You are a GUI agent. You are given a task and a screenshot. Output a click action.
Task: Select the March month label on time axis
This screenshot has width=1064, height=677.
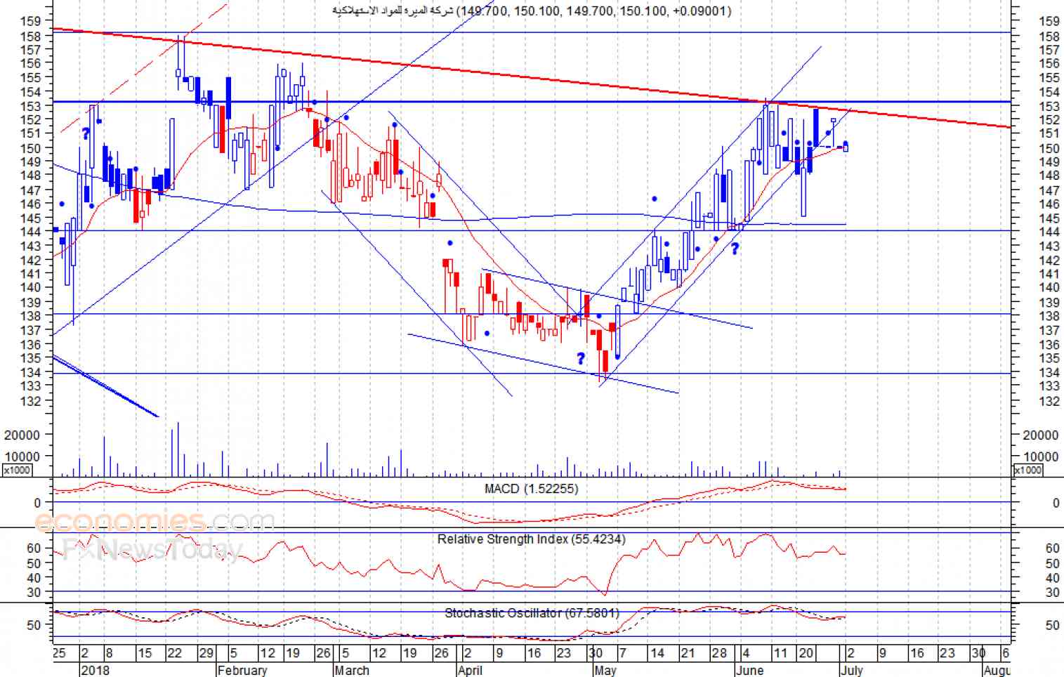[352, 670]
